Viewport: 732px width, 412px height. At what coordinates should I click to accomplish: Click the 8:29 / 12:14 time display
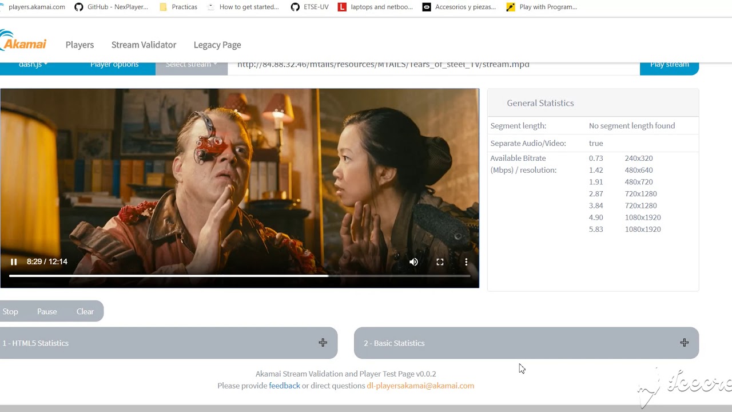pyautogui.click(x=47, y=262)
